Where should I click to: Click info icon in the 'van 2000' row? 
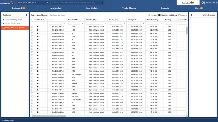pos(38,96)
